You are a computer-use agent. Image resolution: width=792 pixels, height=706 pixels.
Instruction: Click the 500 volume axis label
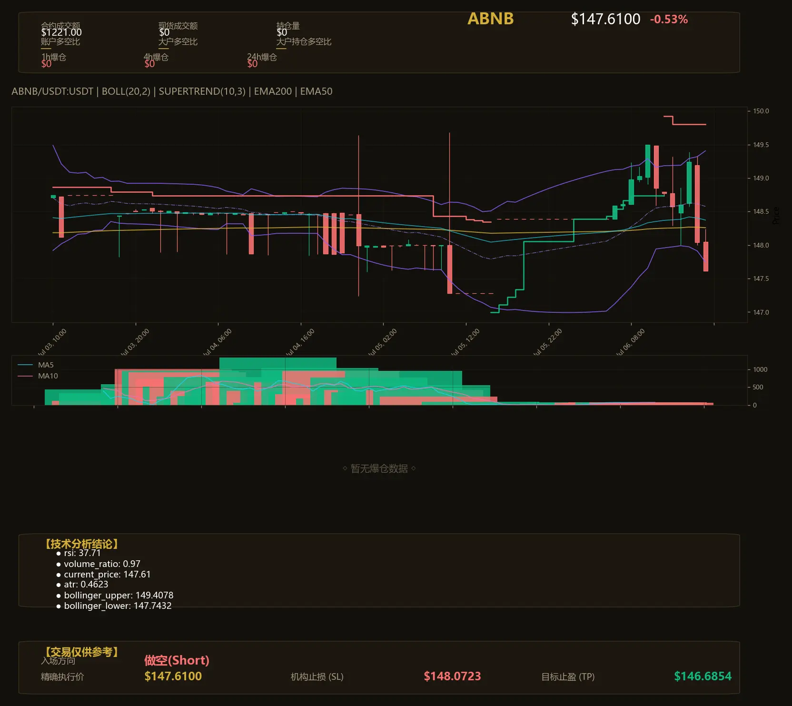click(x=758, y=387)
